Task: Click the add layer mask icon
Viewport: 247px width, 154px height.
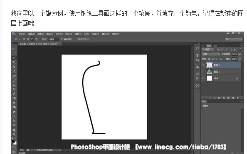Action: point(220,98)
